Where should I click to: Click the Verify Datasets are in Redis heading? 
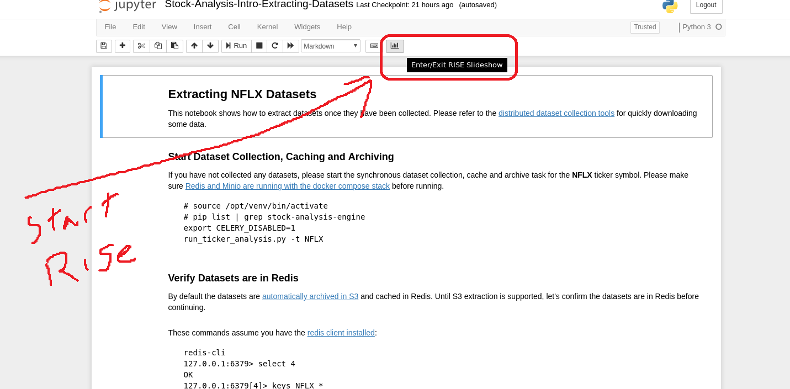[x=234, y=278]
